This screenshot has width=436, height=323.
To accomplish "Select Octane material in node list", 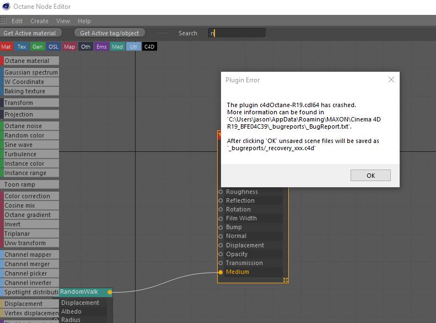I will coord(29,61).
